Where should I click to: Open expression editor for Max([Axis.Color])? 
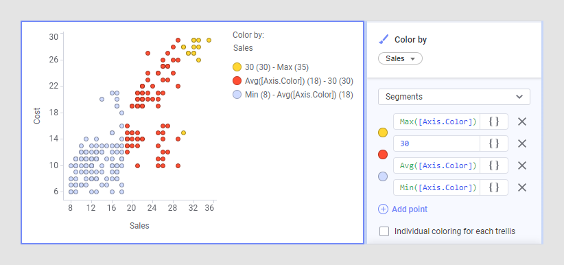coord(494,122)
